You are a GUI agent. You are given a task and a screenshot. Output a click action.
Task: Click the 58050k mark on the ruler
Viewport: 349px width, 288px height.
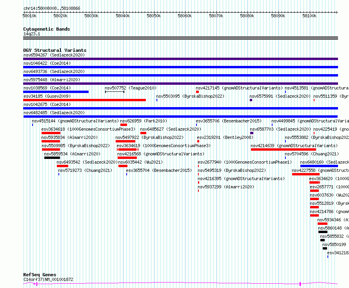[154, 16]
